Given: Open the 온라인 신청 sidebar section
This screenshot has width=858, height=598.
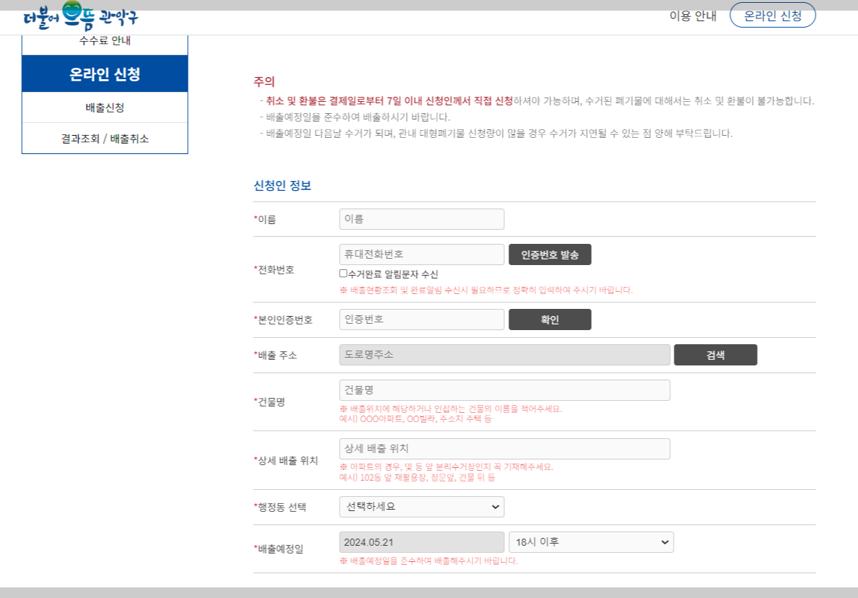Looking at the screenshot, I should tap(105, 74).
